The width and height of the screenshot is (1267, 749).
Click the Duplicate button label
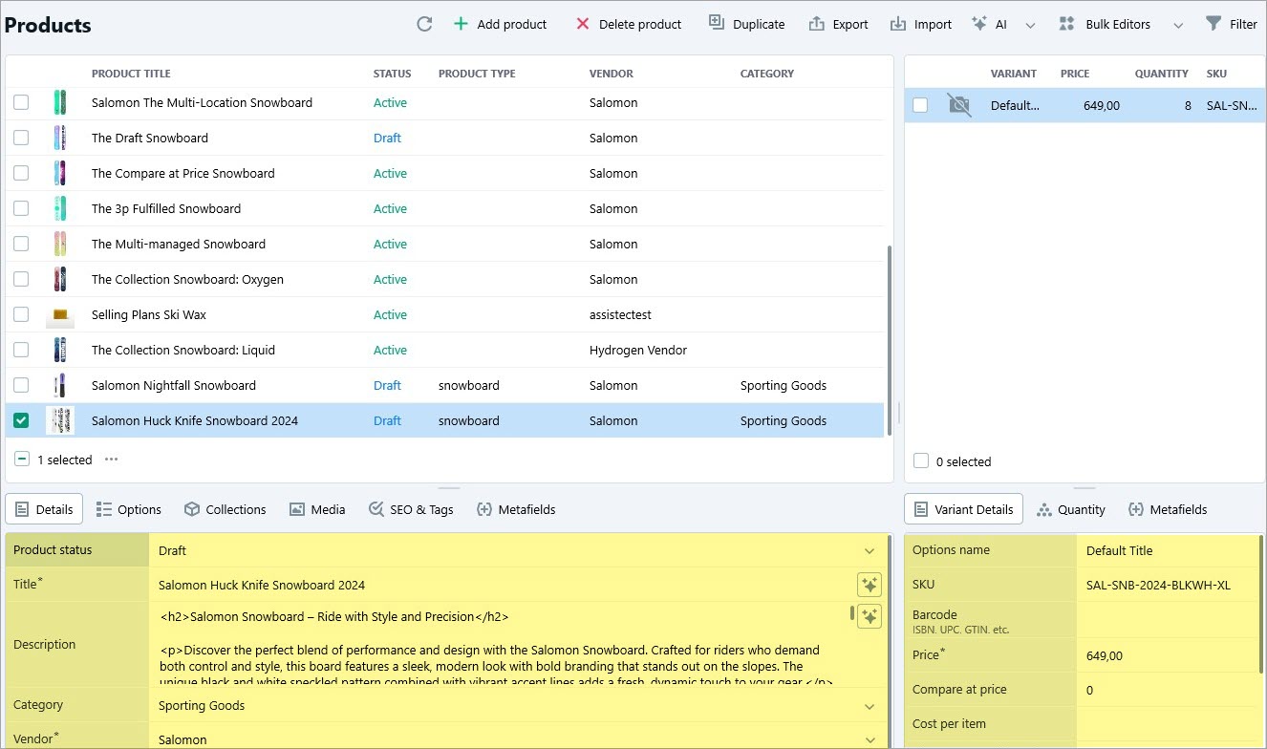point(759,24)
